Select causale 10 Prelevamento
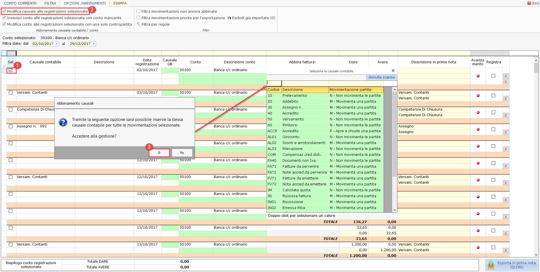The height and width of the screenshot is (272, 540). click(x=325, y=95)
